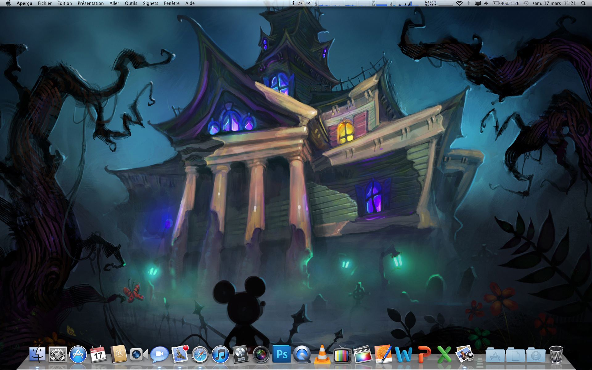
Task: Switch to Preview app in Dock
Action: [465, 354]
